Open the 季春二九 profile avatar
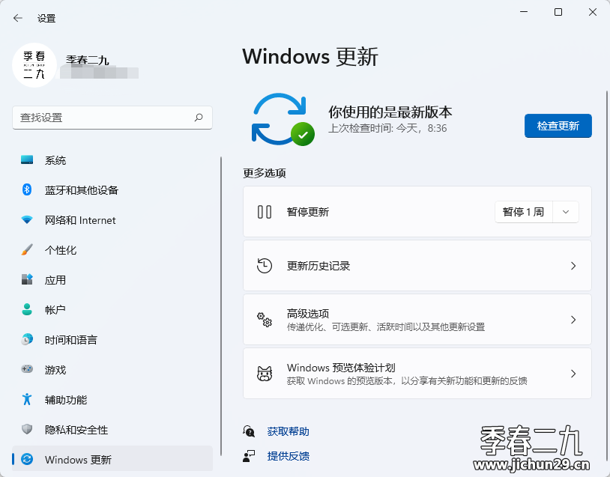 pos(34,65)
